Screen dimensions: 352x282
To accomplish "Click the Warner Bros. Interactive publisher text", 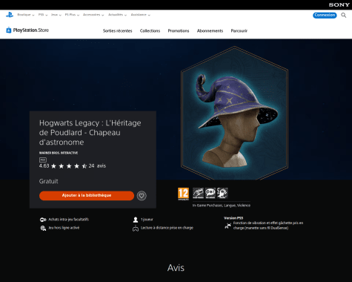I will pyautogui.click(x=59, y=153).
